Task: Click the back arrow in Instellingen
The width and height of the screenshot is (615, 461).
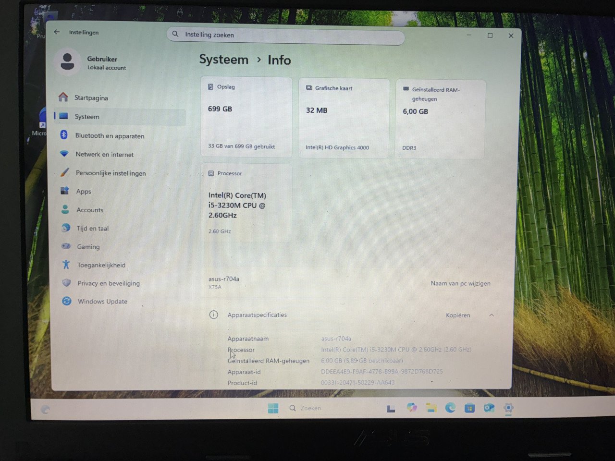Action: pos(57,32)
